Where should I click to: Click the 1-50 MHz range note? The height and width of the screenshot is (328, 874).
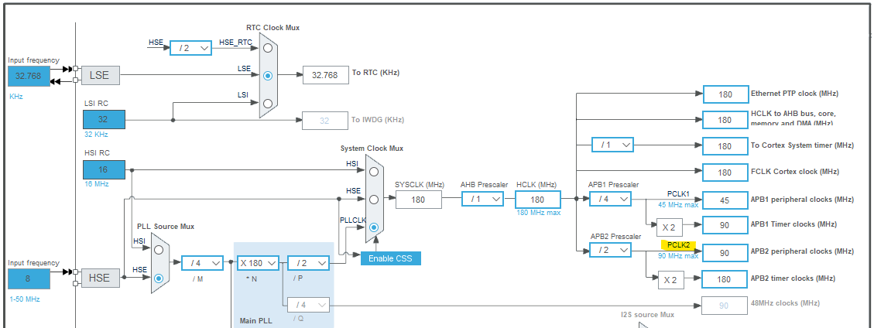point(25,299)
